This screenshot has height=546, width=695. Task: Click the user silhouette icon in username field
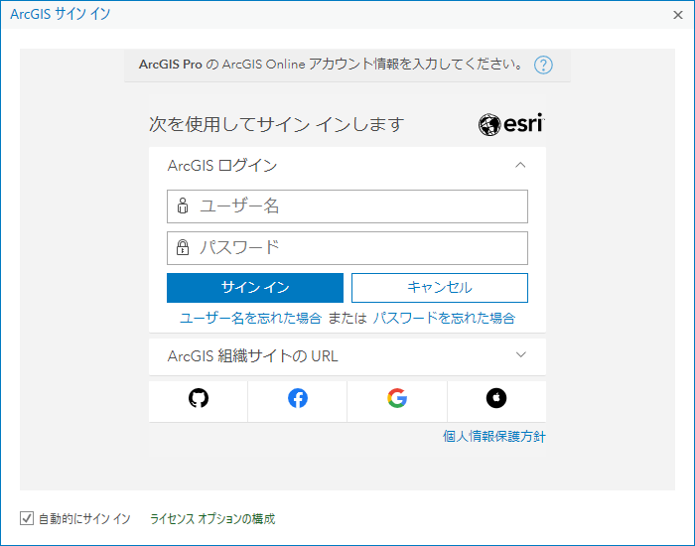(183, 206)
